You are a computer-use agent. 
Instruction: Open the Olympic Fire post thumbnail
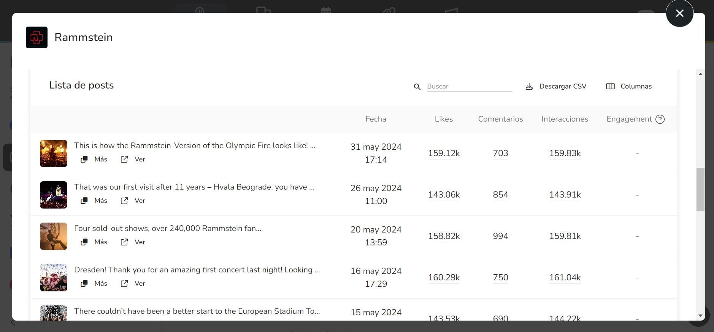click(x=54, y=153)
